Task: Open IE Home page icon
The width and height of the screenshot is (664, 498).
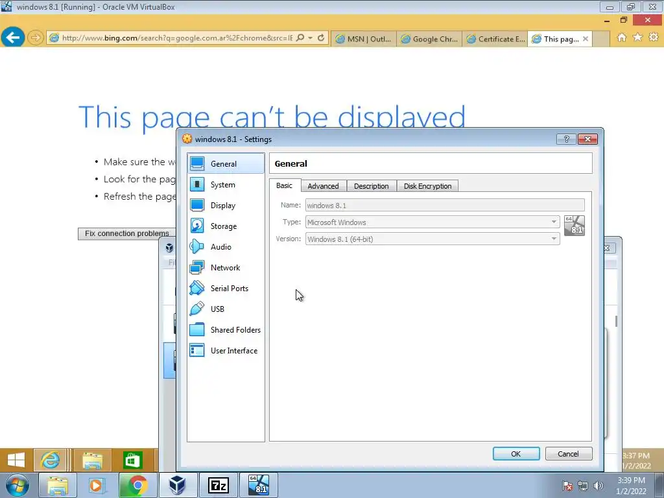Action: [x=621, y=37]
